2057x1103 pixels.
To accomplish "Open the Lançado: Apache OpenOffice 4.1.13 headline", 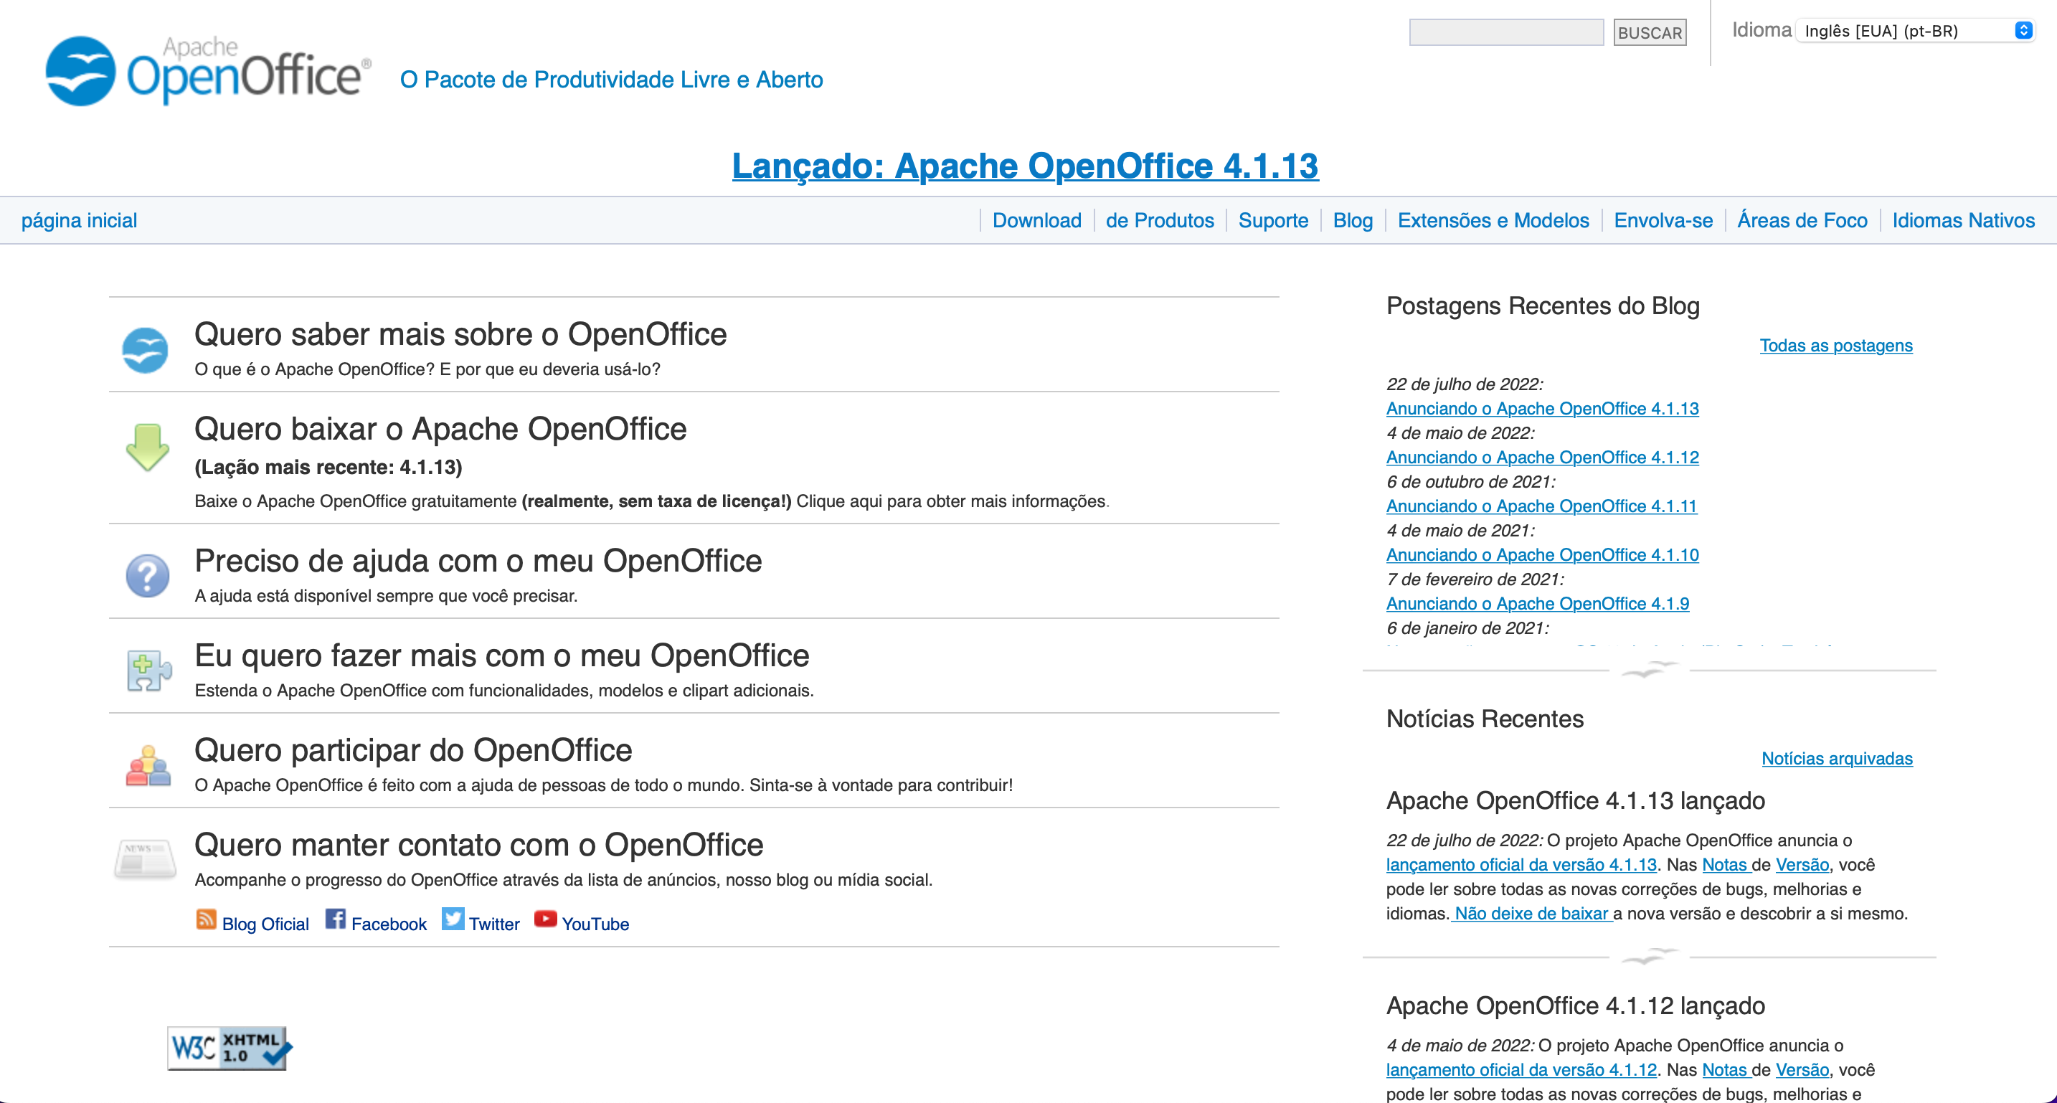I will tap(1026, 166).
